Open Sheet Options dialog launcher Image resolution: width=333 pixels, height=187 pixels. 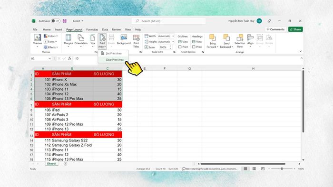203,52
